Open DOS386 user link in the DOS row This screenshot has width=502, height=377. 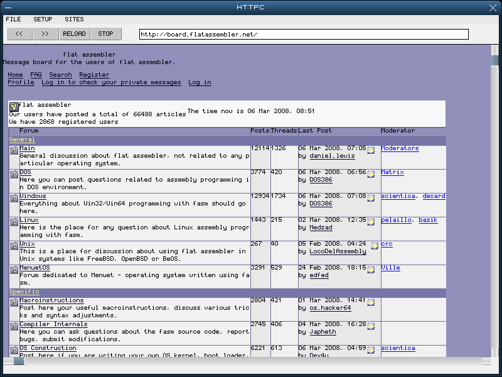pyautogui.click(x=321, y=180)
